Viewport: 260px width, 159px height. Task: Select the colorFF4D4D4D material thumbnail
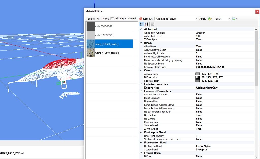click(91, 26)
